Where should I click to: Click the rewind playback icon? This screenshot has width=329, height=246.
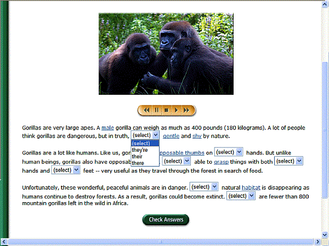[x=146, y=110]
